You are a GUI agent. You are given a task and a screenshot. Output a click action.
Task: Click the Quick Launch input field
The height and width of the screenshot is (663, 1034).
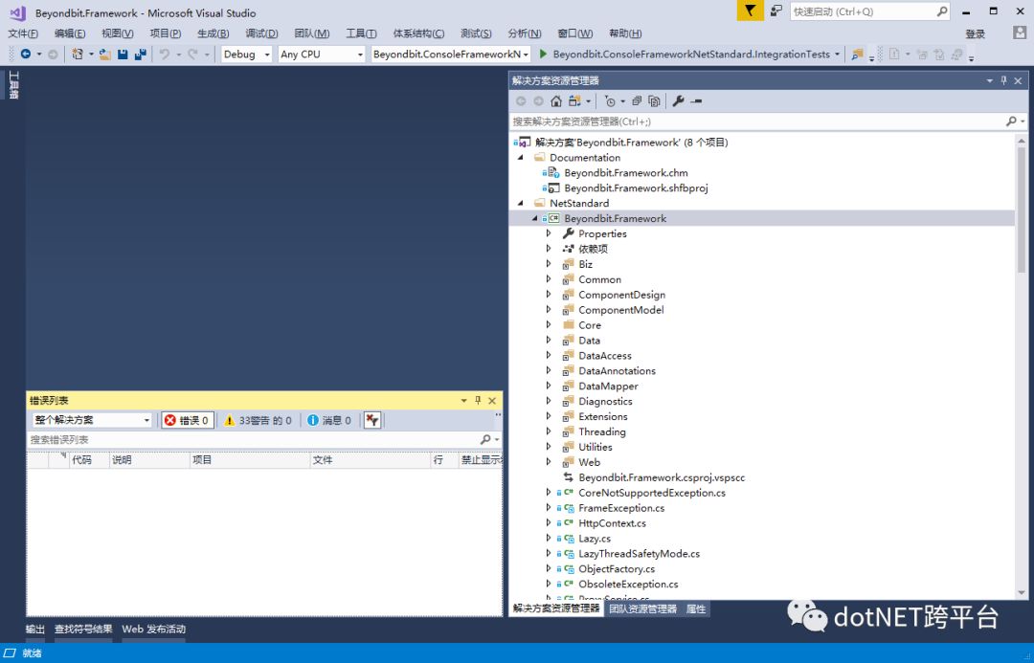tap(863, 11)
